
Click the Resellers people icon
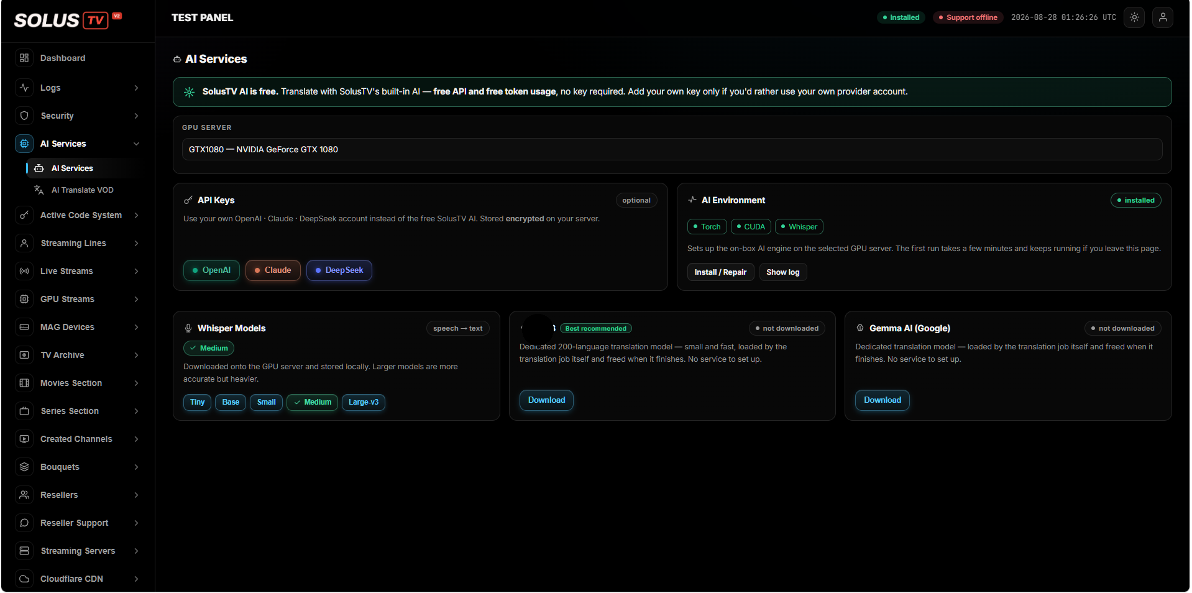(24, 495)
